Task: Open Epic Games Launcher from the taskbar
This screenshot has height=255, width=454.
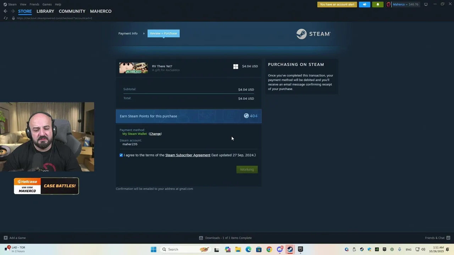Action: [x=300, y=249]
